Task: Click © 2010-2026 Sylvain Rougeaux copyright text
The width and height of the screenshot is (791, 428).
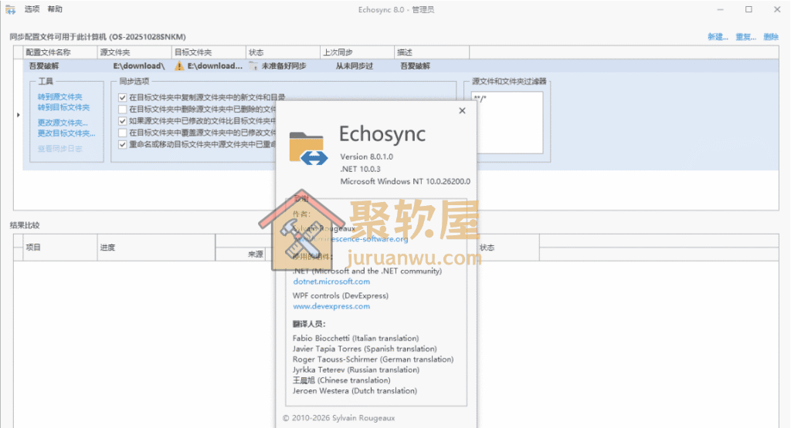Action: coord(339,418)
